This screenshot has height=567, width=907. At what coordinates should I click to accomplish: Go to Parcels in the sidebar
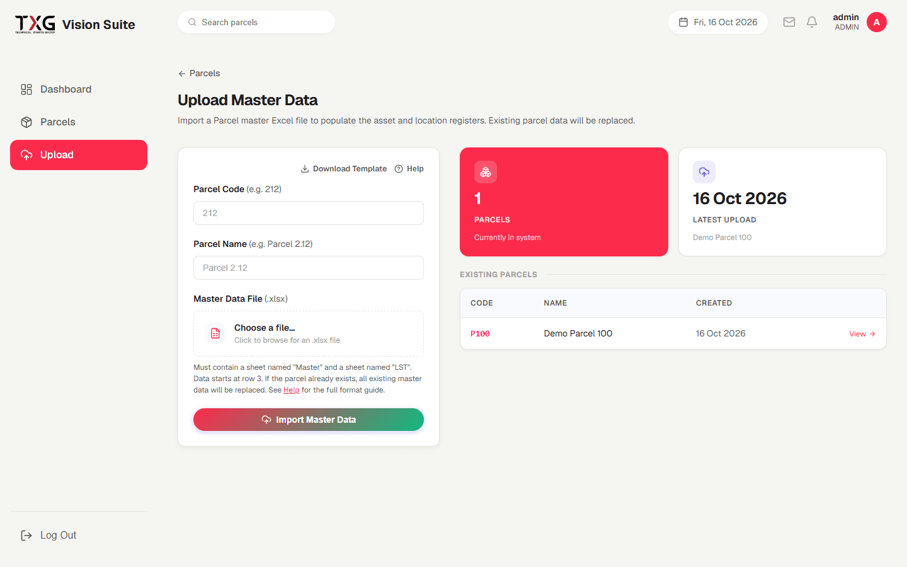pos(79,122)
